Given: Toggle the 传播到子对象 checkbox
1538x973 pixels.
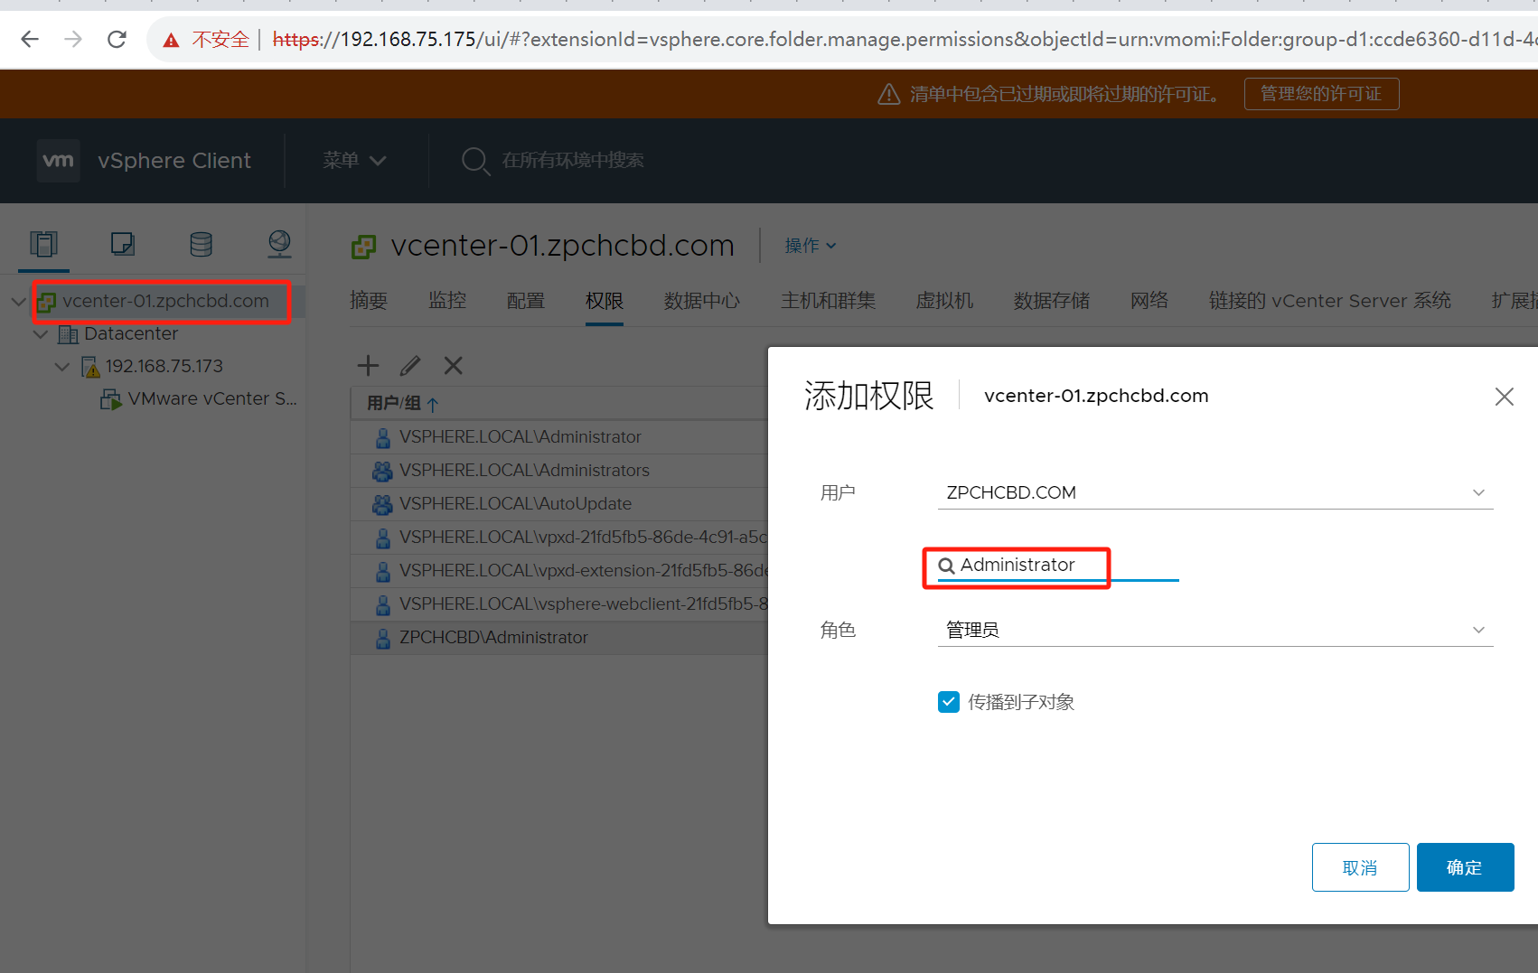Looking at the screenshot, I should pyautogui.click(x=949, y=702).
